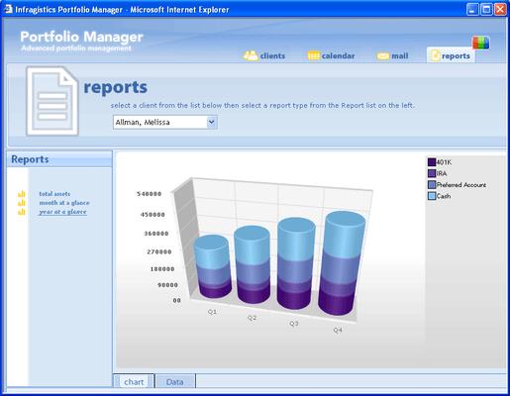Click the Q4 cylinder column in chart
This screenshot has height=396, width=510.
point(342,263)
